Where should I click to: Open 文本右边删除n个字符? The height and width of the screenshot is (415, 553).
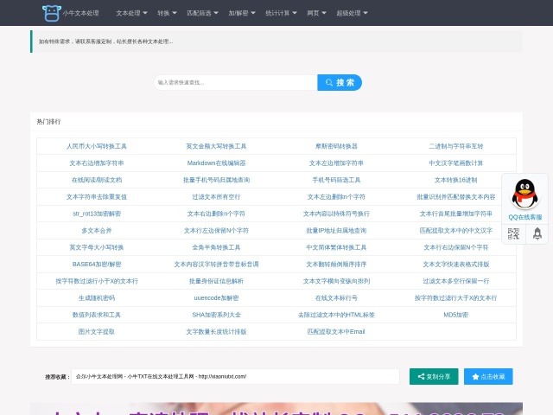(x=216, y=214)
